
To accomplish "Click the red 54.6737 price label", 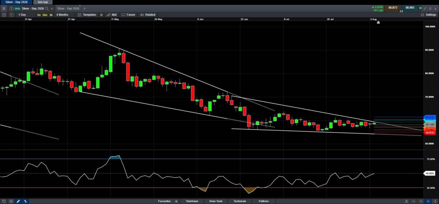I will tap(430, 133).
